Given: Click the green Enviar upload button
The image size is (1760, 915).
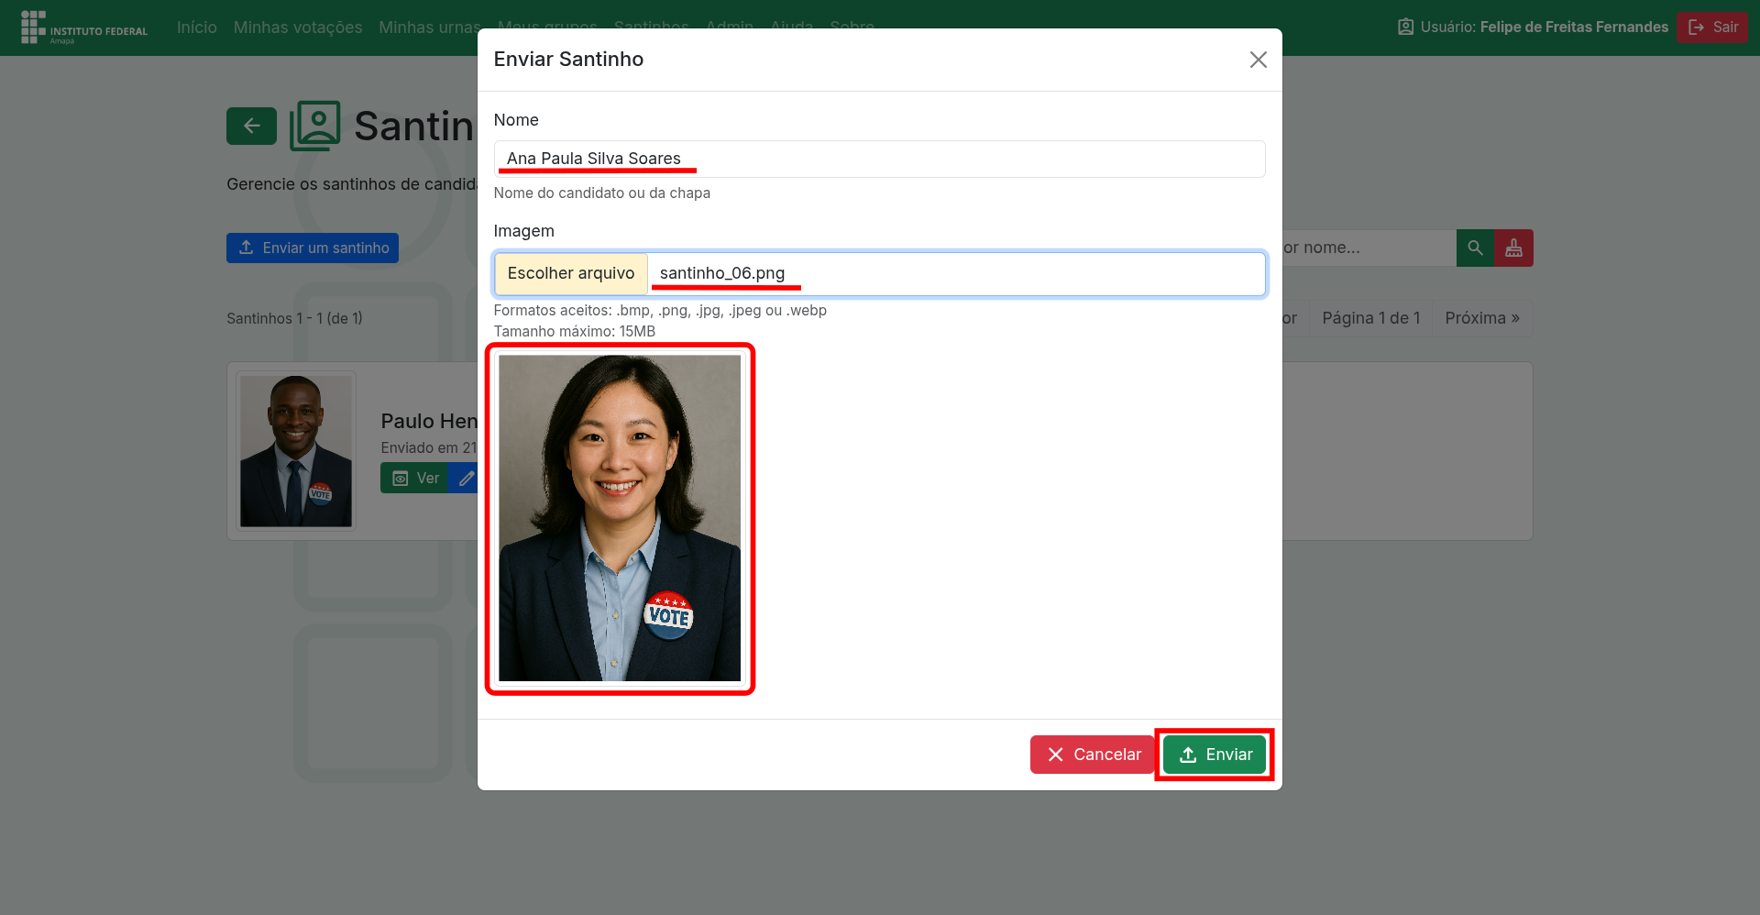Looking at the screenshot, I should 1214,755.
